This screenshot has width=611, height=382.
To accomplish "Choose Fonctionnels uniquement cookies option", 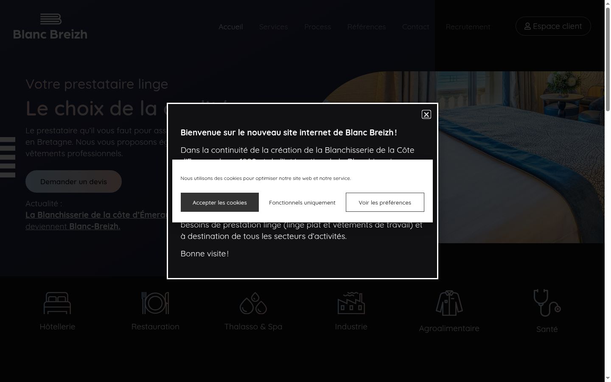I will [302, 202].
